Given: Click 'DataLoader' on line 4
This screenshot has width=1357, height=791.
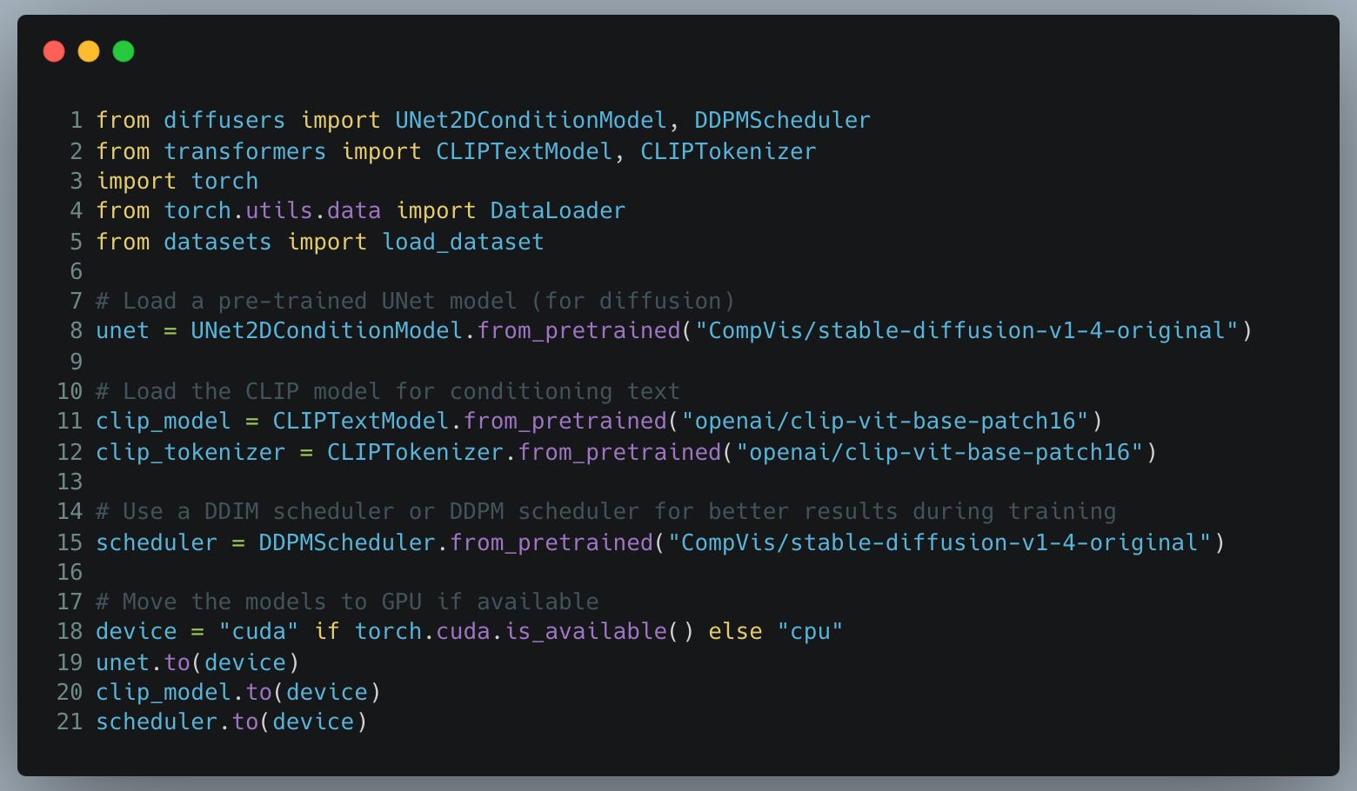Looking at the screenshot, I should (x=558, y=210).
